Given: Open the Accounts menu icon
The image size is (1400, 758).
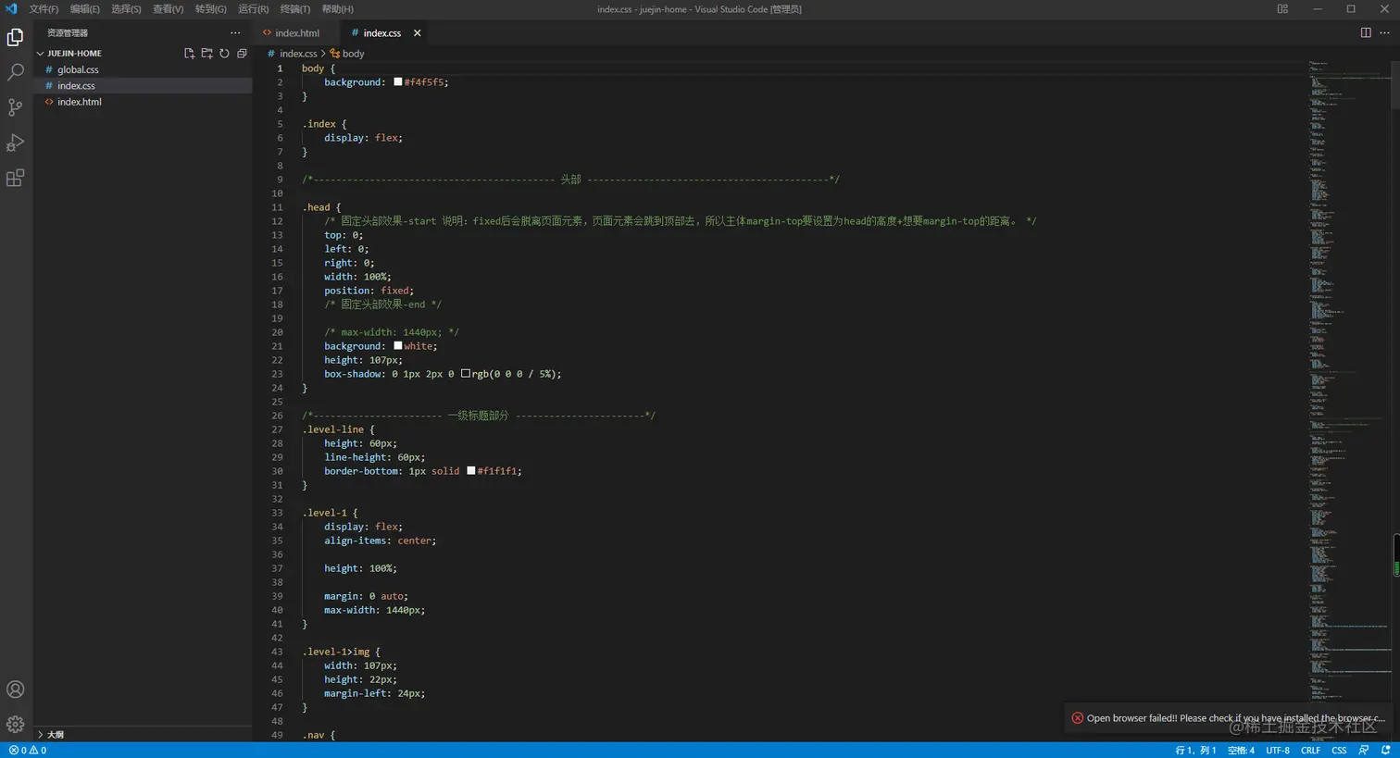Looking at the screenshot, I should click(x=16, y=690).
